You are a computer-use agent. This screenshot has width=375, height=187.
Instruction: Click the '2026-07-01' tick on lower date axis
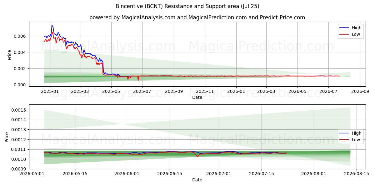coord(219,174)
